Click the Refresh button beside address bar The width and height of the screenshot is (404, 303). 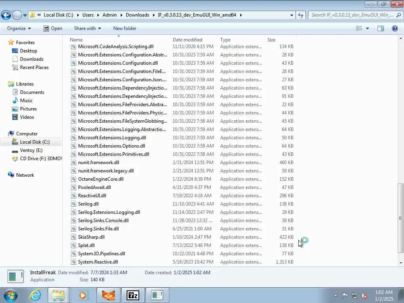coord(300,15)
